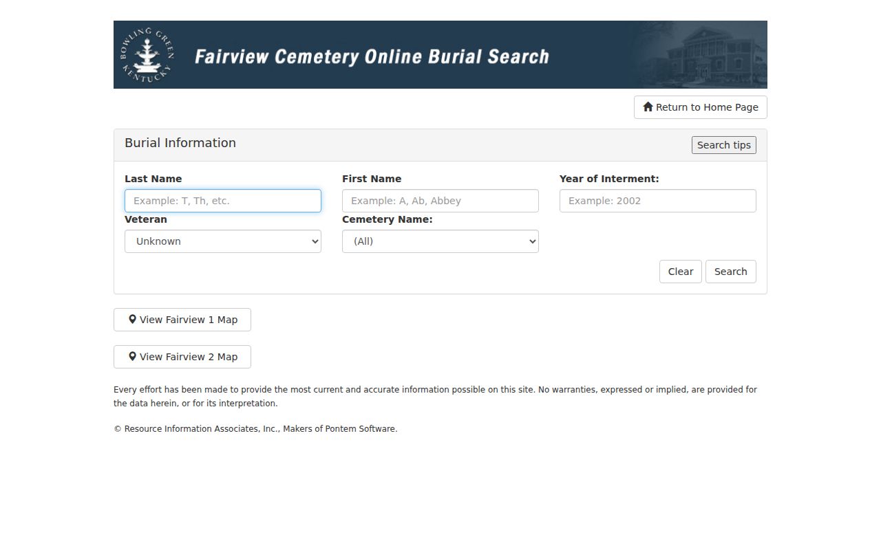This screenshot has height=550, width=881.
Task: Run the burial Search
Action: coord(731,272)
